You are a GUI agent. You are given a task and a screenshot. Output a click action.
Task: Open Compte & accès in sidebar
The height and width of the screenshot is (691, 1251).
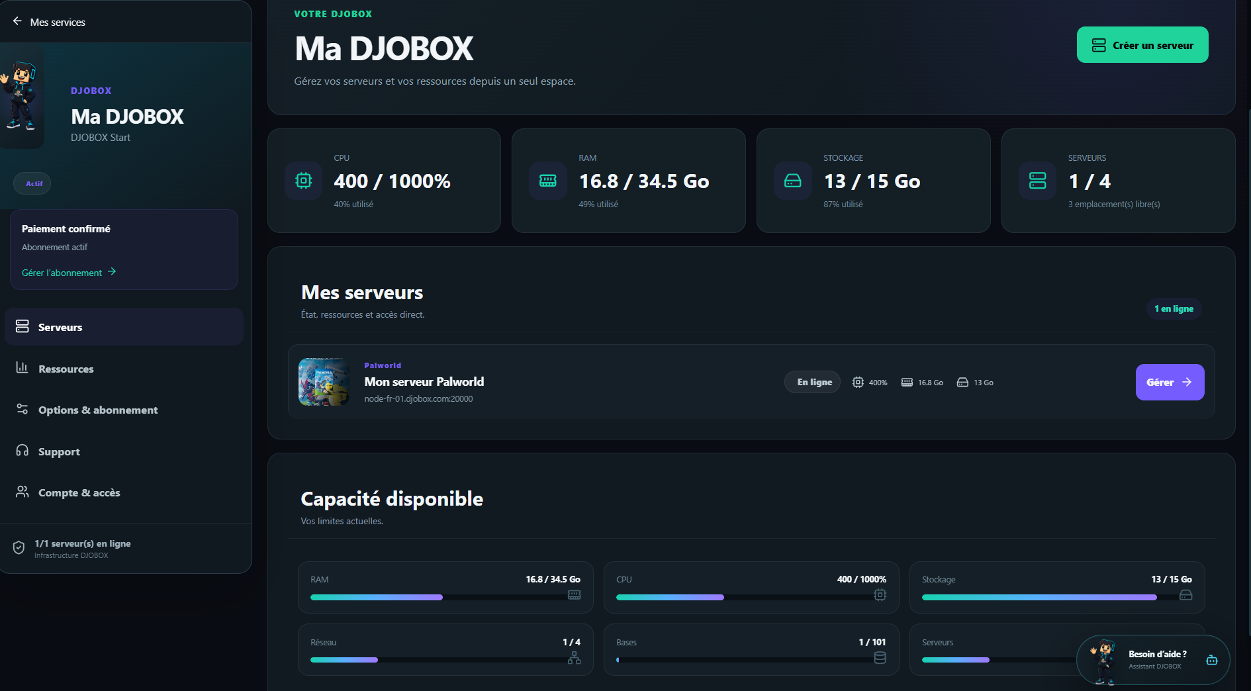point(124,492)
